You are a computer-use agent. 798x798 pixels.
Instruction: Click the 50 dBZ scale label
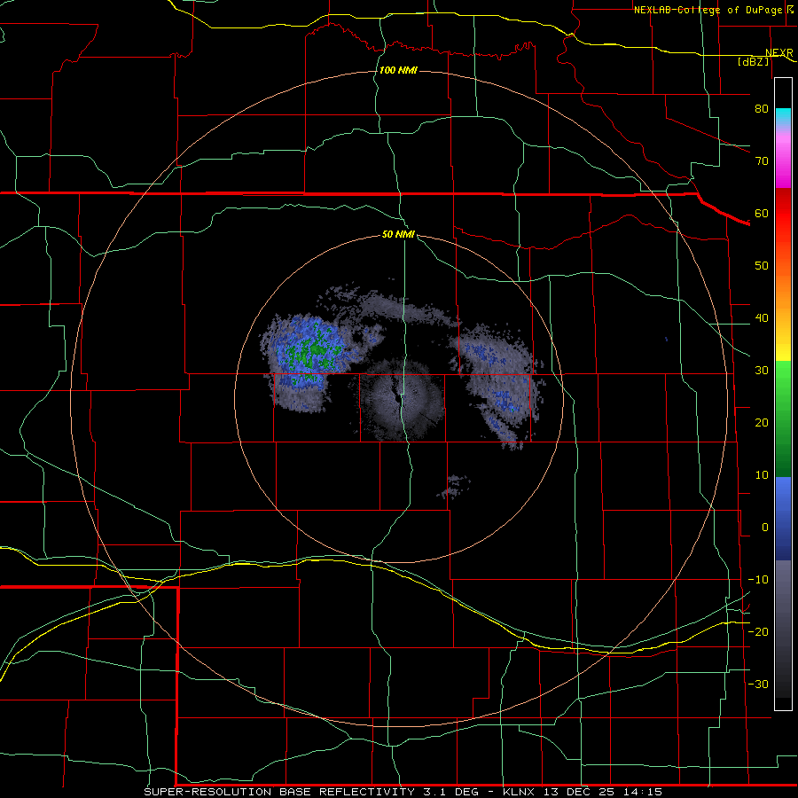click(762, 266)
